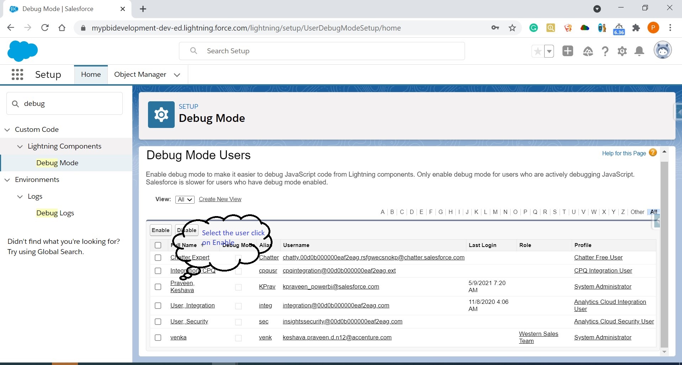This screenshot has width=682, height=365.
Task: Select the User, Security row checkbox
Action: coord(158,322)
